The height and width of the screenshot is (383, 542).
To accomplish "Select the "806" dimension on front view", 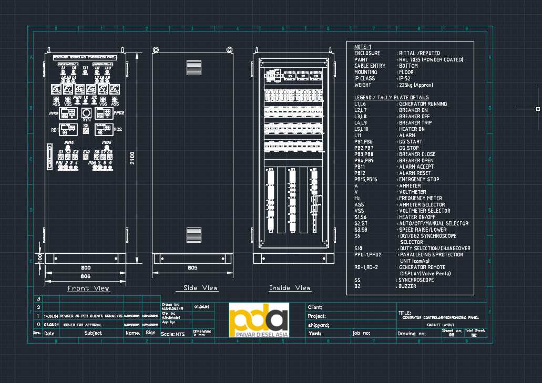I will pyautogui.click(x=85, y=276).
